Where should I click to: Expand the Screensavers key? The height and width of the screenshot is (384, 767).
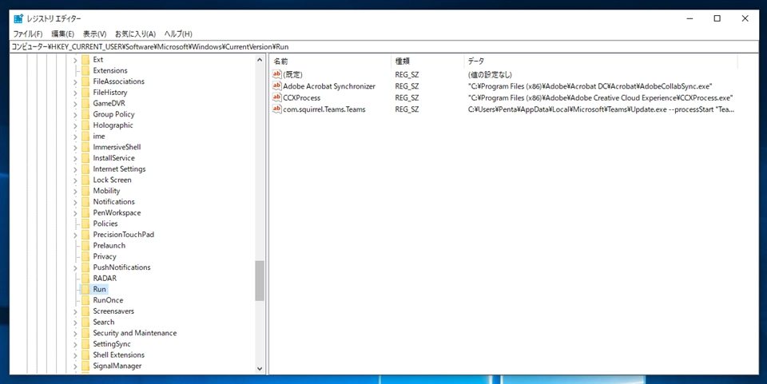click(75, 311)
